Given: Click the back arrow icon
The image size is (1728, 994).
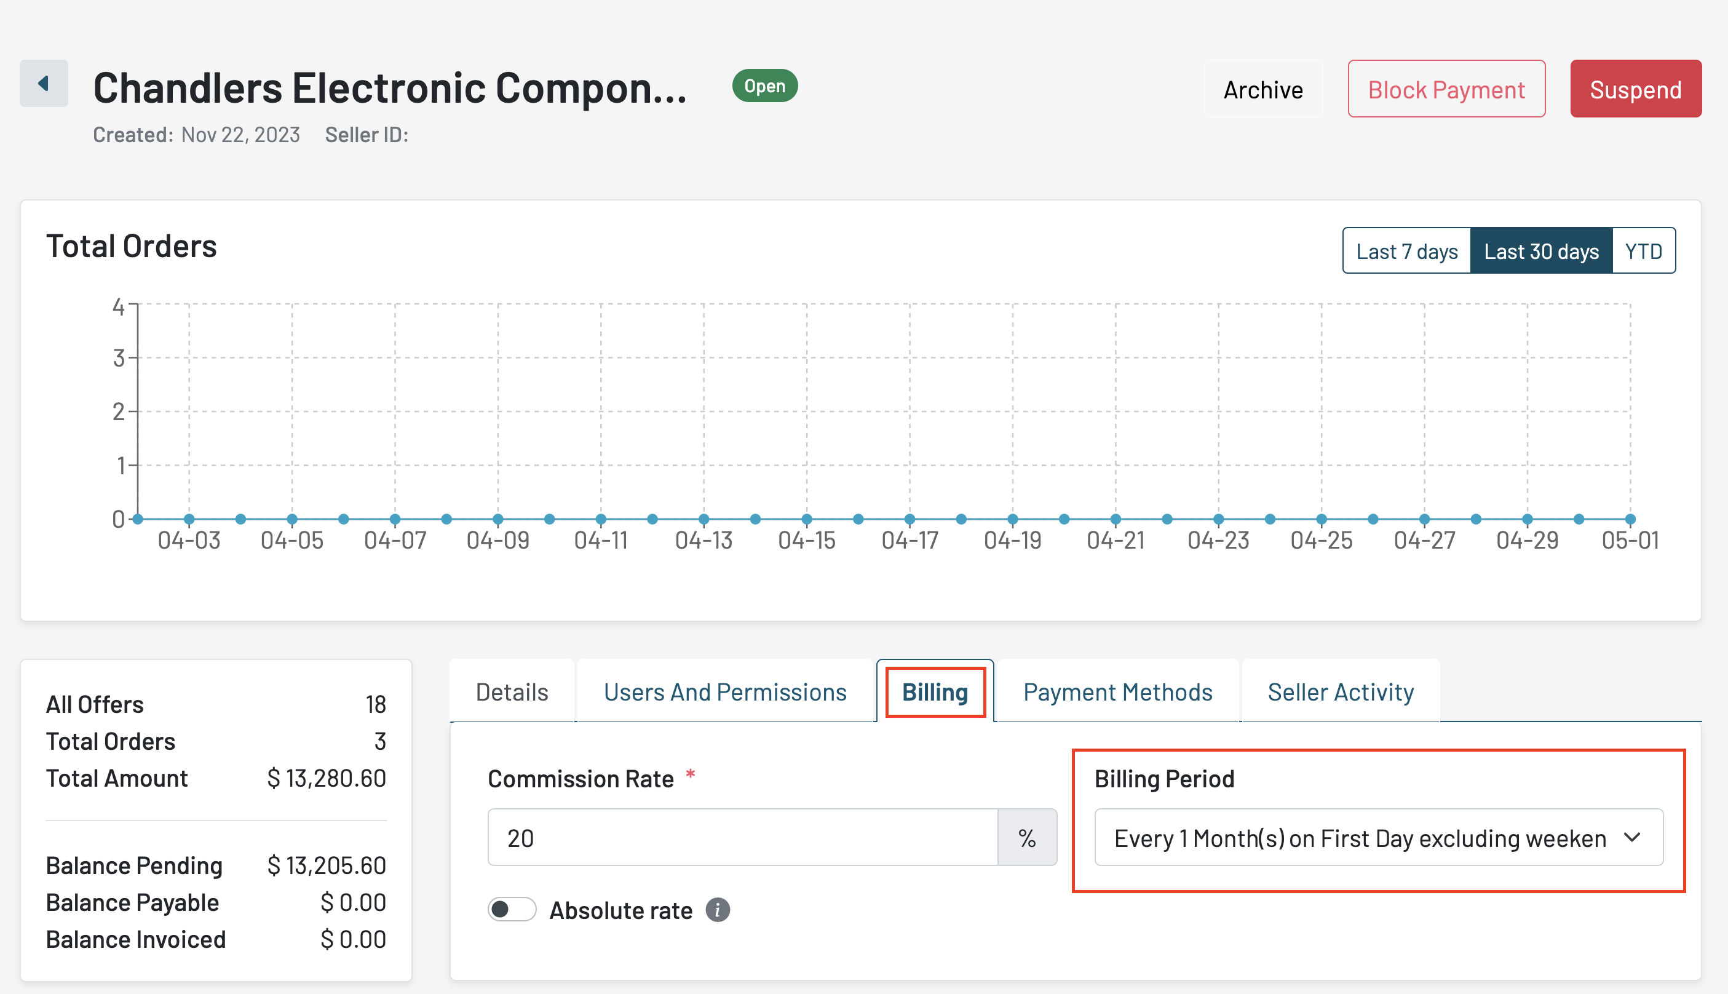Looking at the screenshot, I should click(44, 83).
